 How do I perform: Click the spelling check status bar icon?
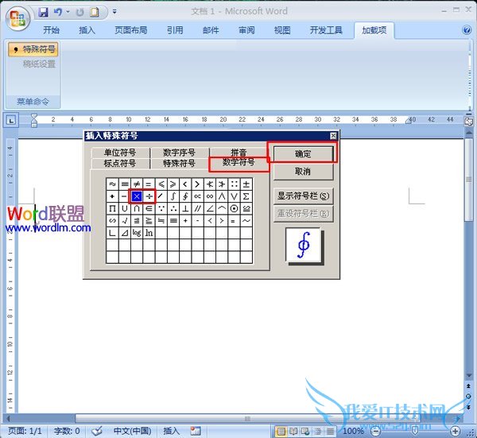tap(97, 431)
